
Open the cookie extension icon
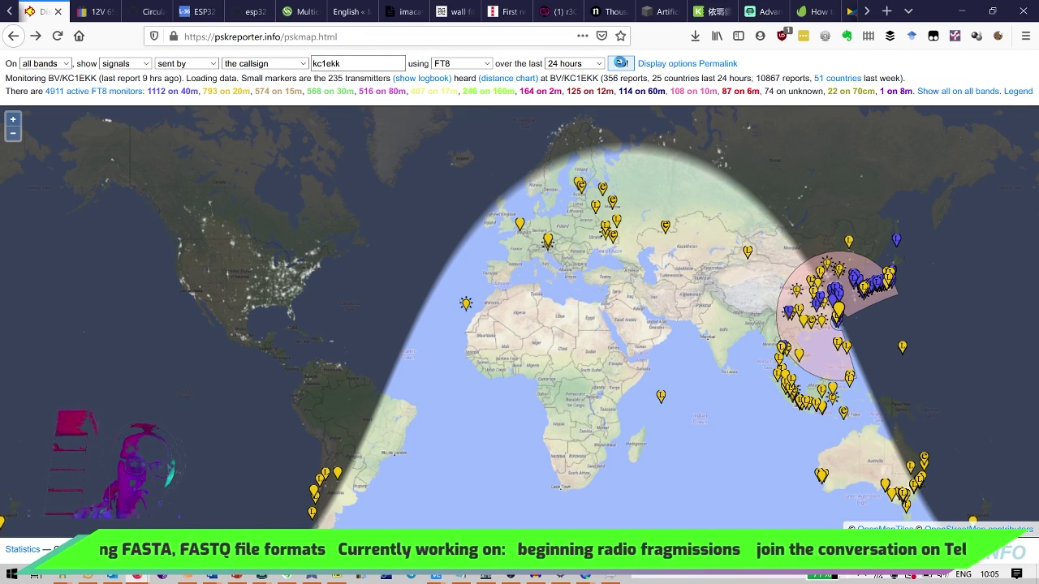click(x=998, y=36)
